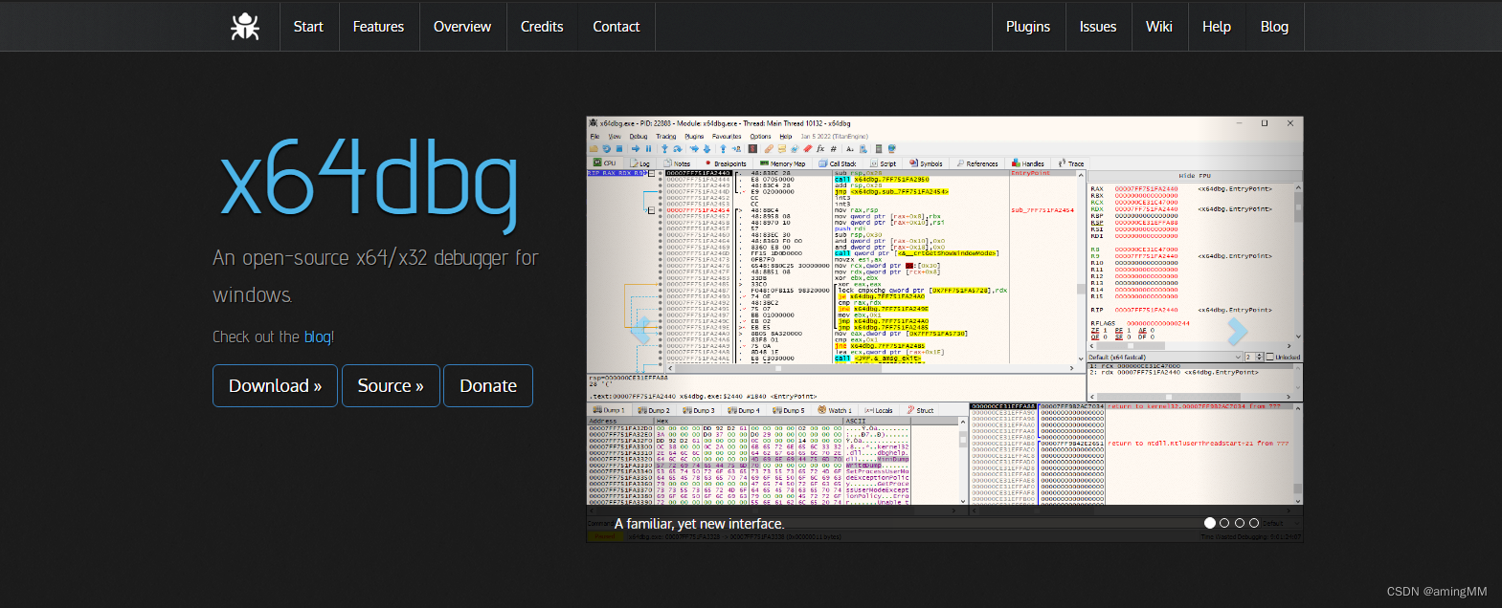This screenshot has height=608, width=1502.
Task: Switch to Memory Map tab in debugger
Action: [x=783, y=163]
